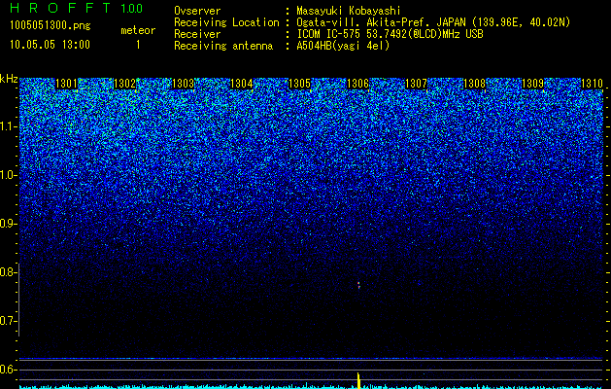611x389 pixels.
Task: Click the 1305 time marker
Action: point(299,84)
